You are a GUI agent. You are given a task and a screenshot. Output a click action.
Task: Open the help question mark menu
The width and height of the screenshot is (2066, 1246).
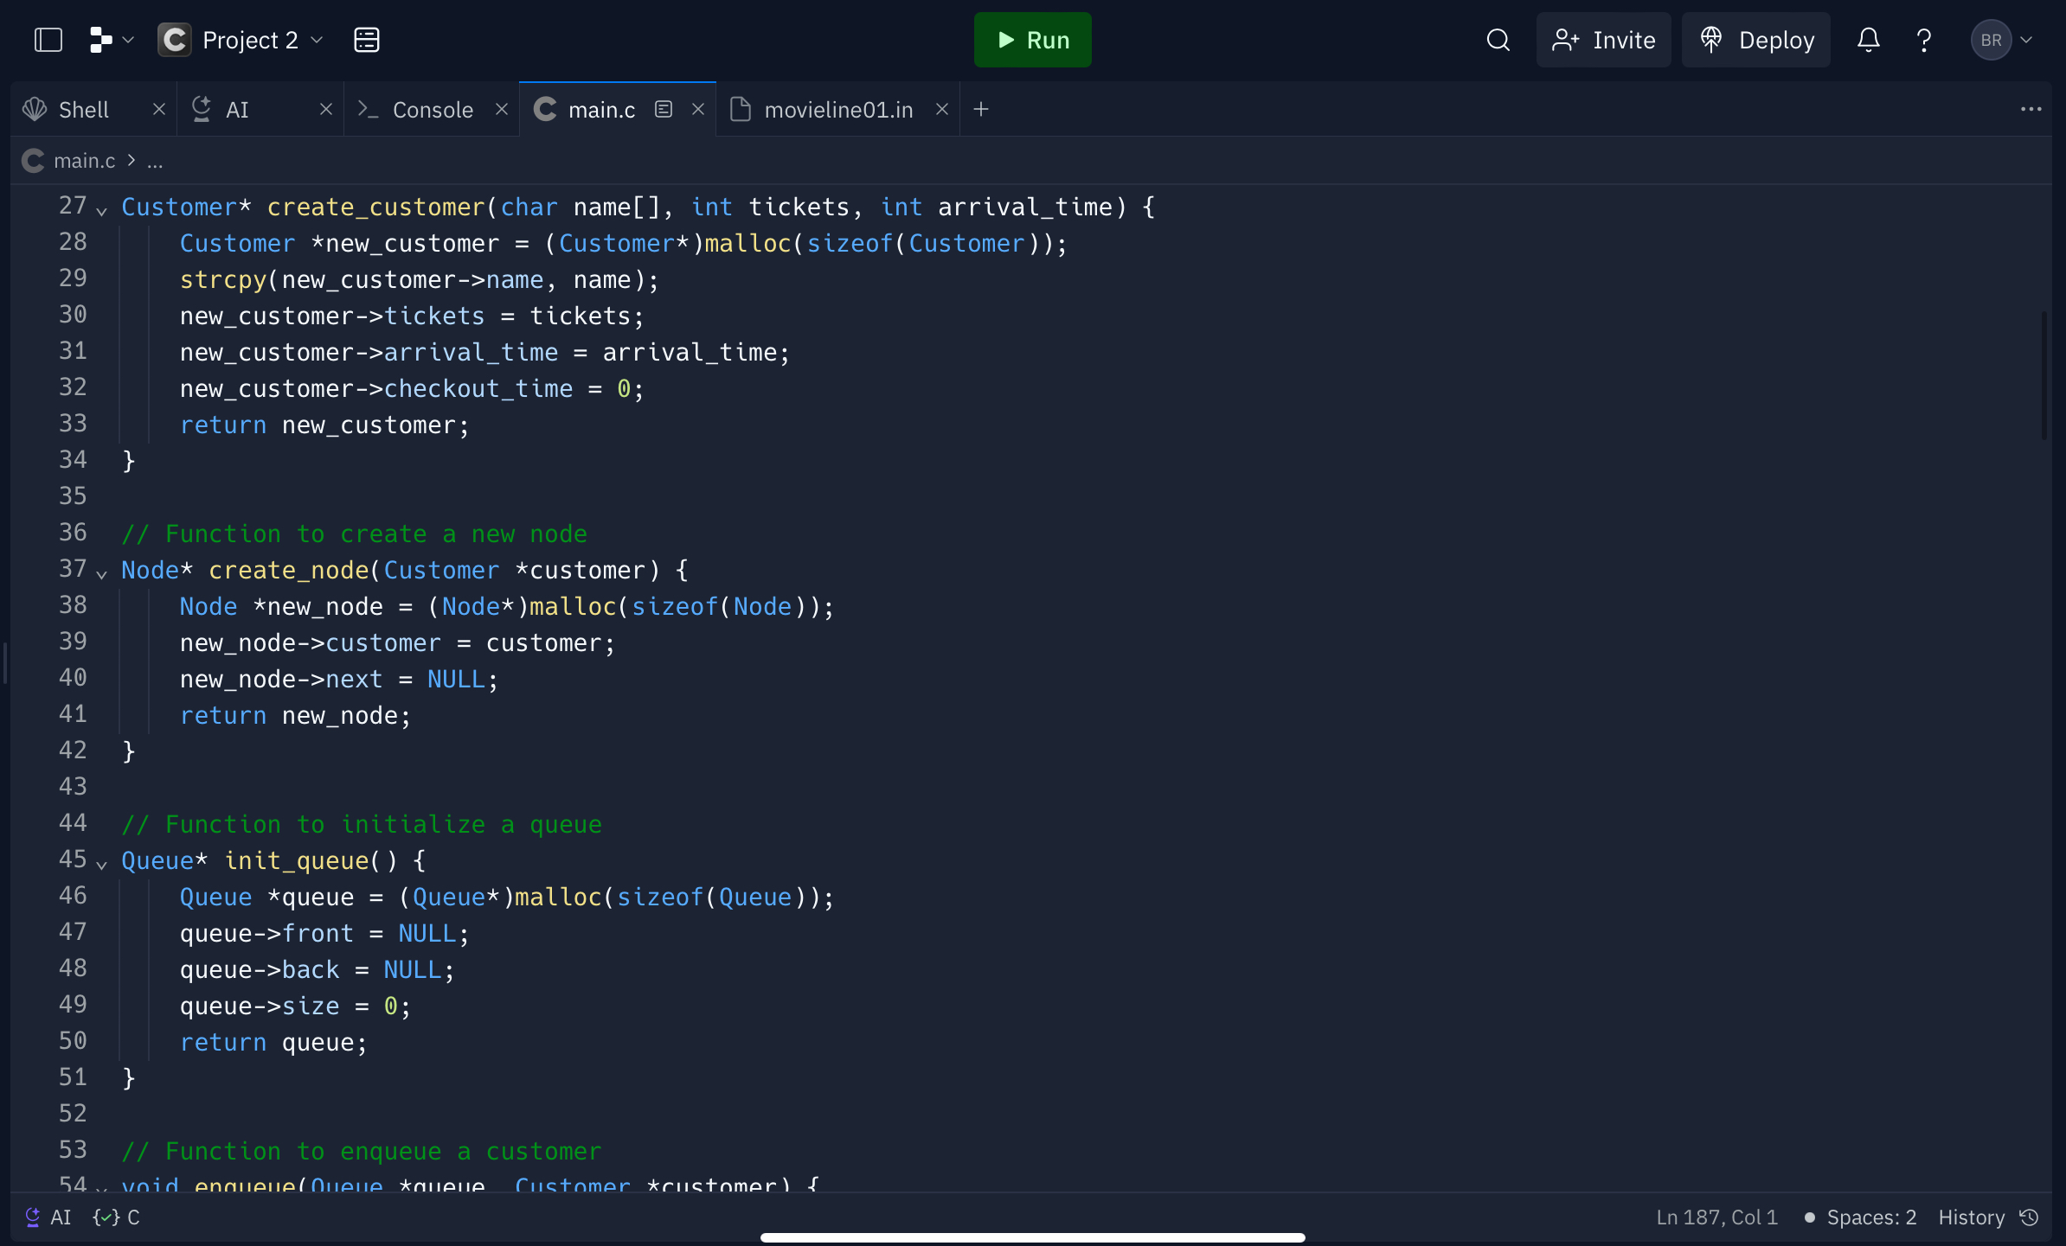pos(1923,40)
